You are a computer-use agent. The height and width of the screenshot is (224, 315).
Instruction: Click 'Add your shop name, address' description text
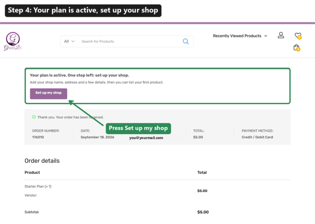97,82
